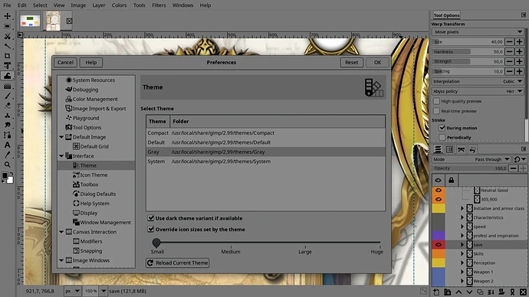Select the Move tool in toolbox
Viewport: 529px width, 297px height.
[x=7, y=16]
